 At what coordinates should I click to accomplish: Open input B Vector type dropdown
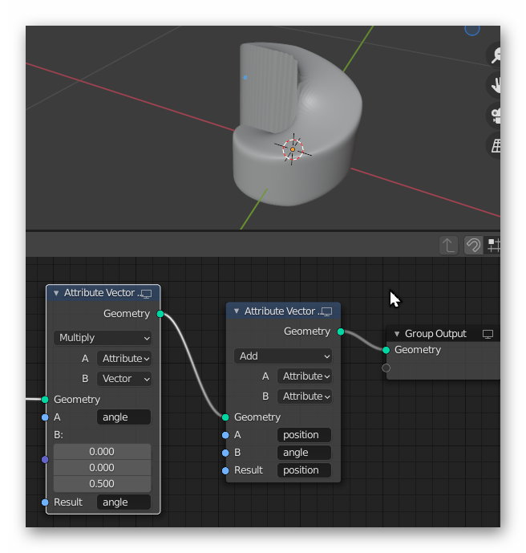(124, 379)
